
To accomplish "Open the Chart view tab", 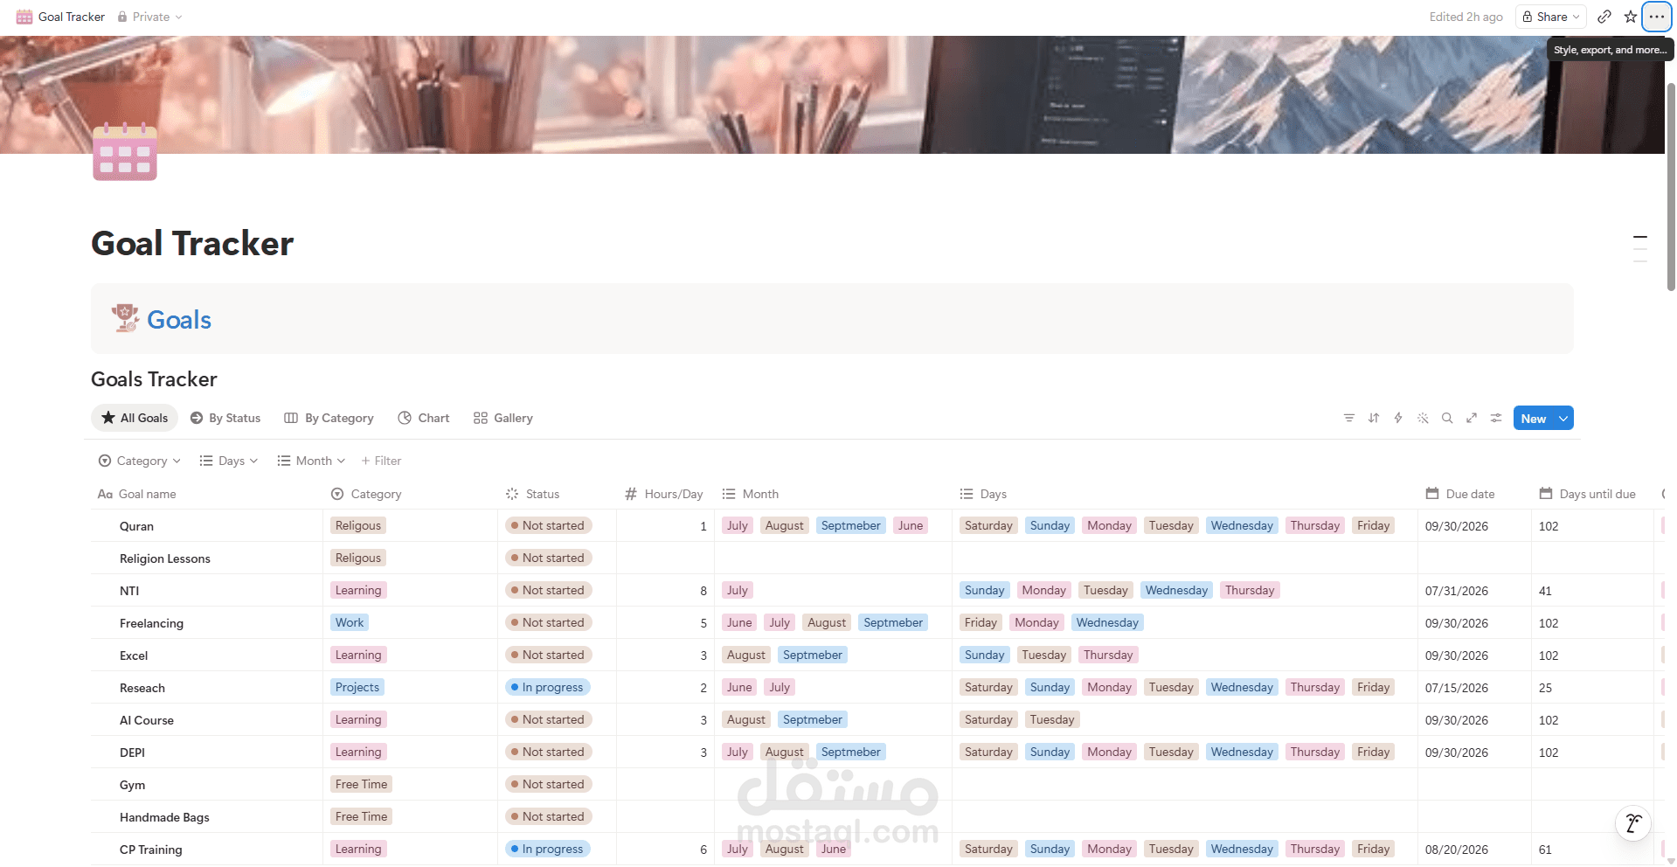I will coord(424,418).
